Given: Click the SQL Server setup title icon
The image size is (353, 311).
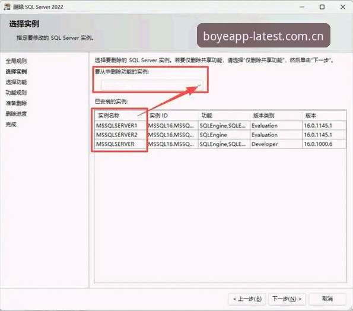Looking at the screenshot, I should [x=7, y=7].
